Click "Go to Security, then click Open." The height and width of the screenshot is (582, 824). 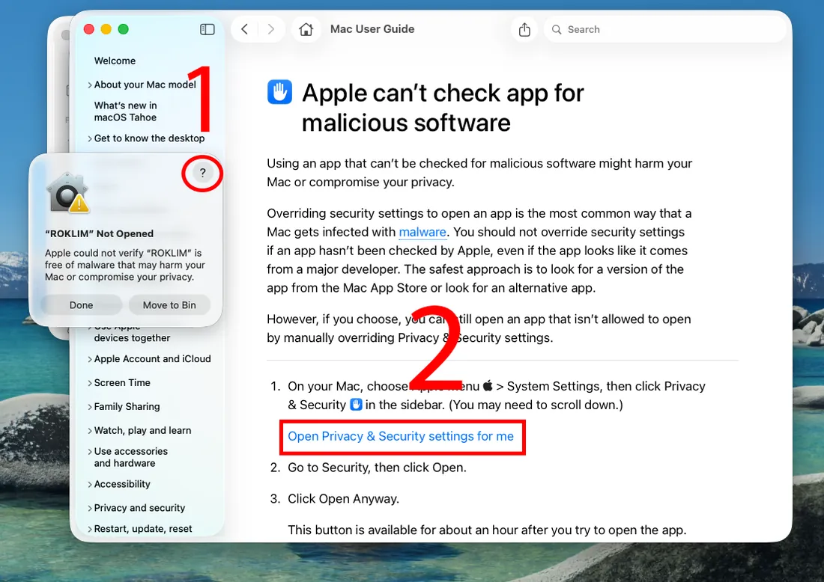coord(377,467)
